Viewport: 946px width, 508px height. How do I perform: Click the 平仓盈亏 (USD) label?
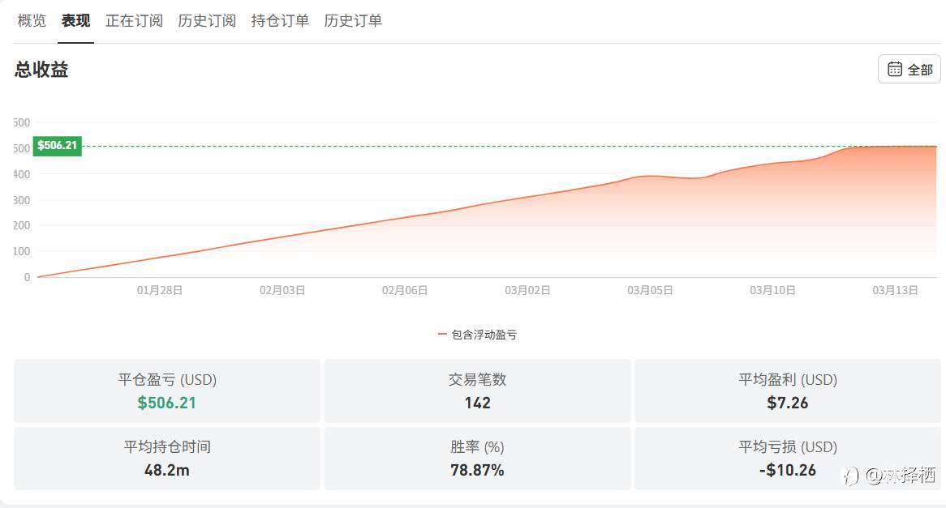click(167, 380)
